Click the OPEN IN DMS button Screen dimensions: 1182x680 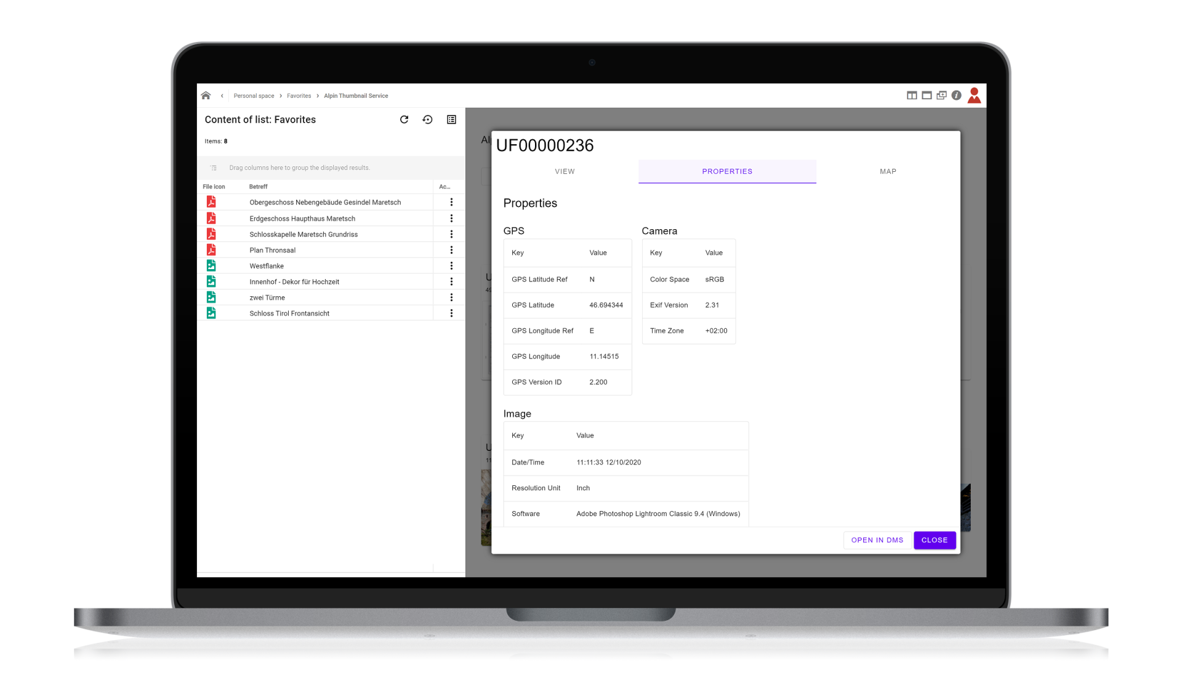coord(877,540)
